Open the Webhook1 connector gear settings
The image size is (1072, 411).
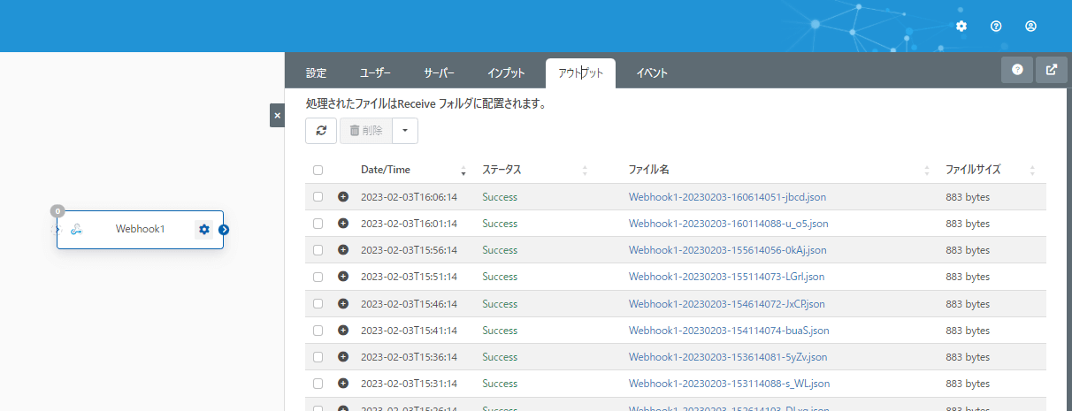click(204, 230)
